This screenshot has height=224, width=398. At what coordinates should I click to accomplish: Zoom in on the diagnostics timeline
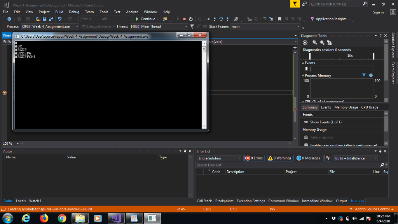coord(315,42)
